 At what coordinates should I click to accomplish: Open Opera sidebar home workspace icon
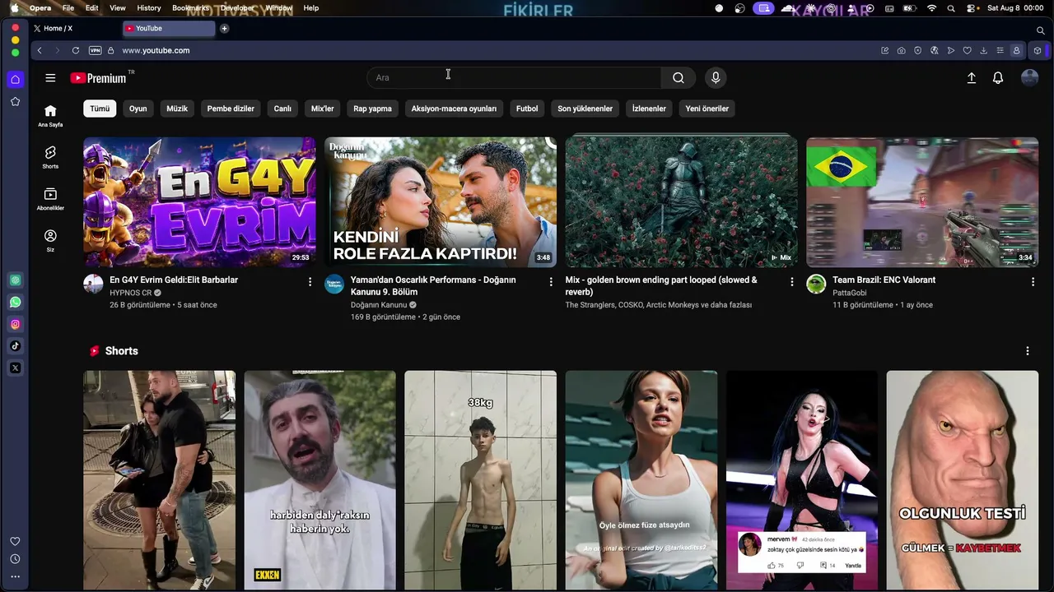point(15,80)
